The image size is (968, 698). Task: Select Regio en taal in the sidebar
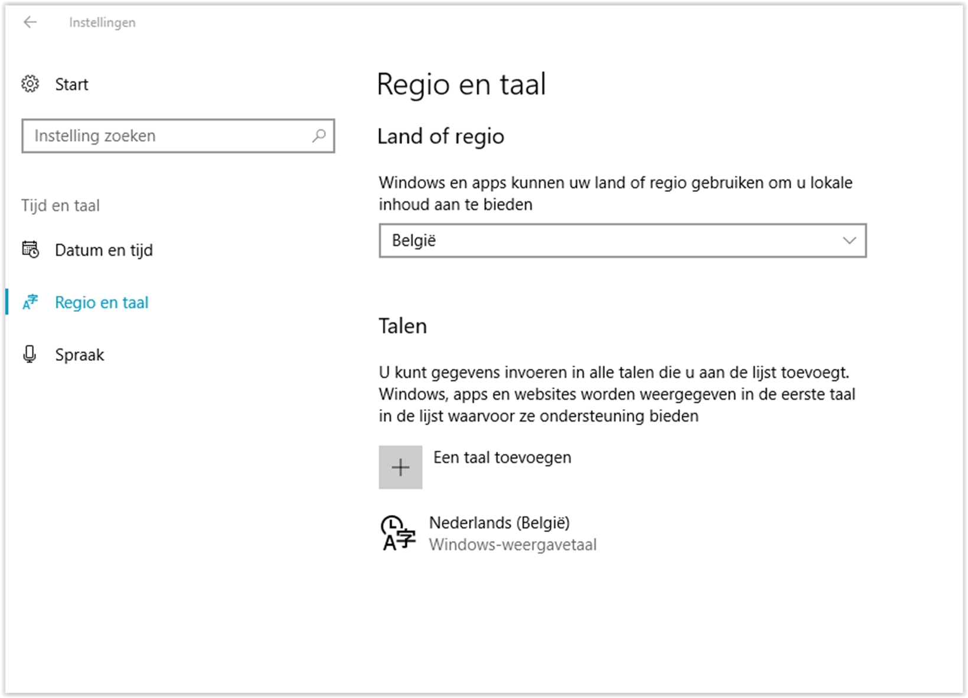(x=102, y=302)
